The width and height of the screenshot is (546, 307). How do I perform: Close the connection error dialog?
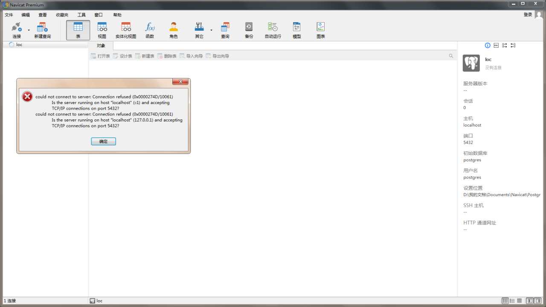click(180, 81)
